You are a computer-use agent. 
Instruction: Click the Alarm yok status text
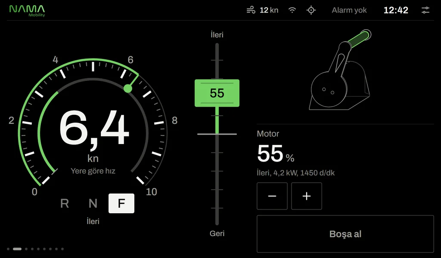pos(349,10)
